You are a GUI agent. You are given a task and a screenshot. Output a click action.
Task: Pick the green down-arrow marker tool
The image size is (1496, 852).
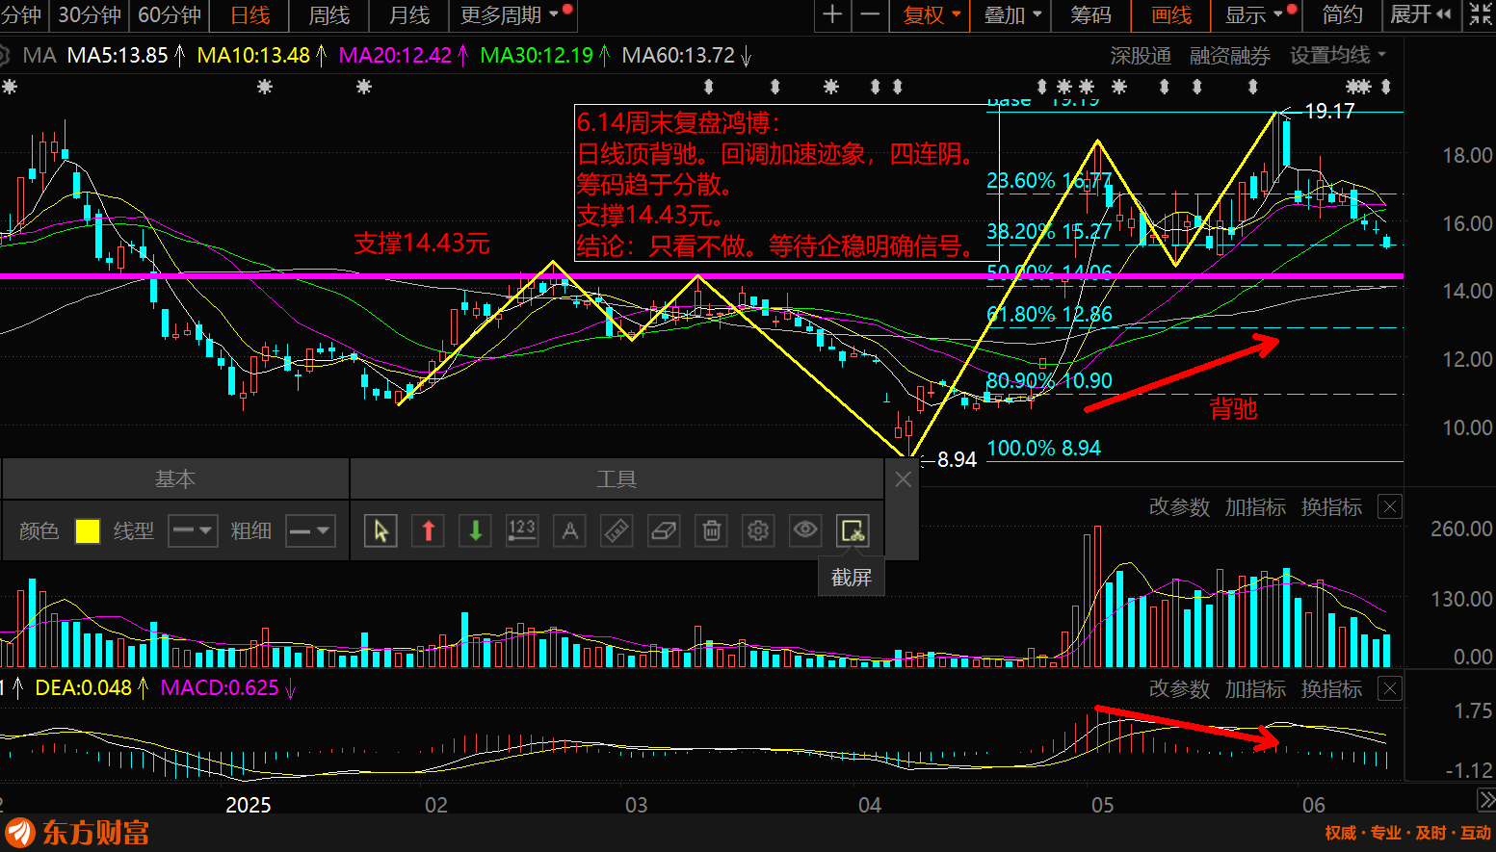pyautogui.click(x=475, y=530)
